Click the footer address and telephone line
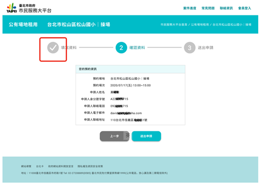The width and height of the screenshot is (261, 184). click(95, 173)
